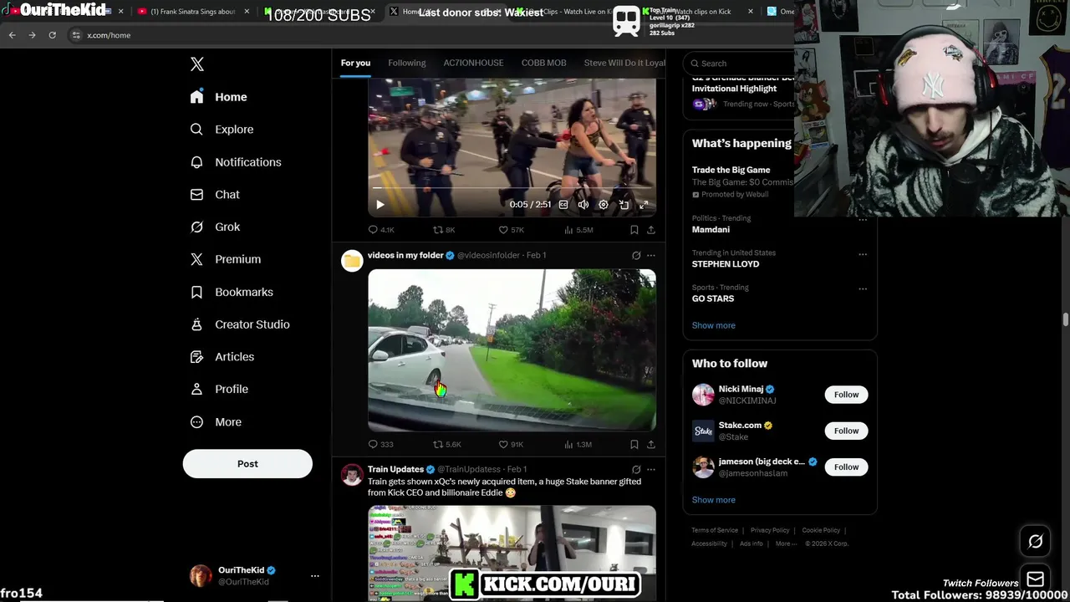Switch to the For you tab

click(355, 63)
